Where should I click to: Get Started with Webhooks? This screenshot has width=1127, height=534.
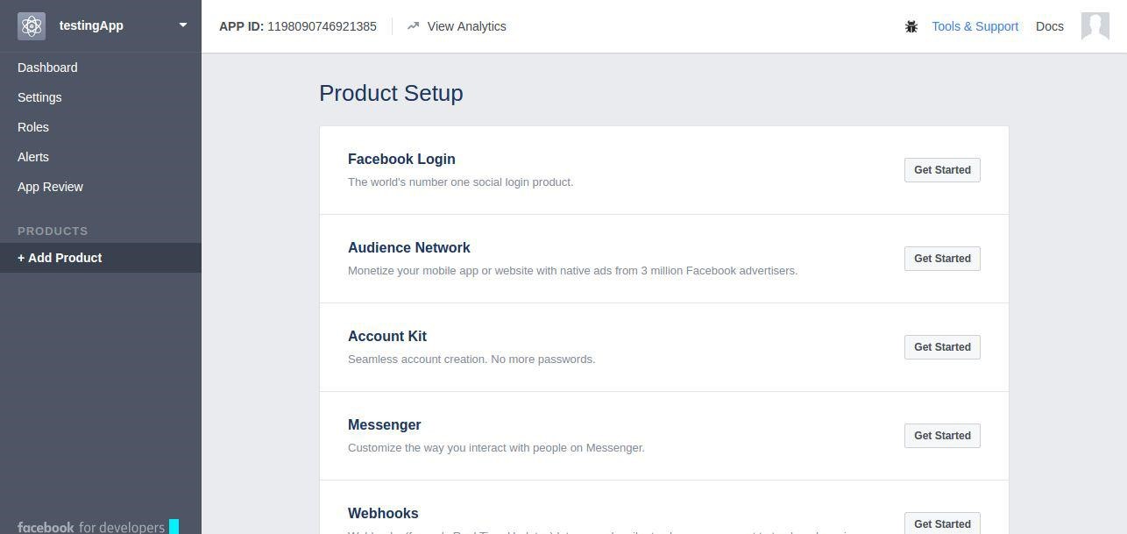[x=942, y=523]
